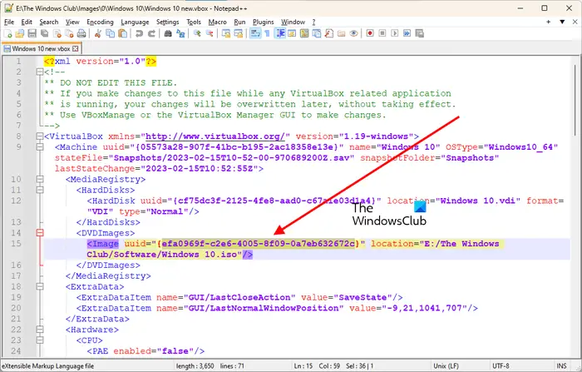The width and height of the screenshot is (582, 372).
Task: Click the plus button in menu bar
Action: tap(548, 22)
